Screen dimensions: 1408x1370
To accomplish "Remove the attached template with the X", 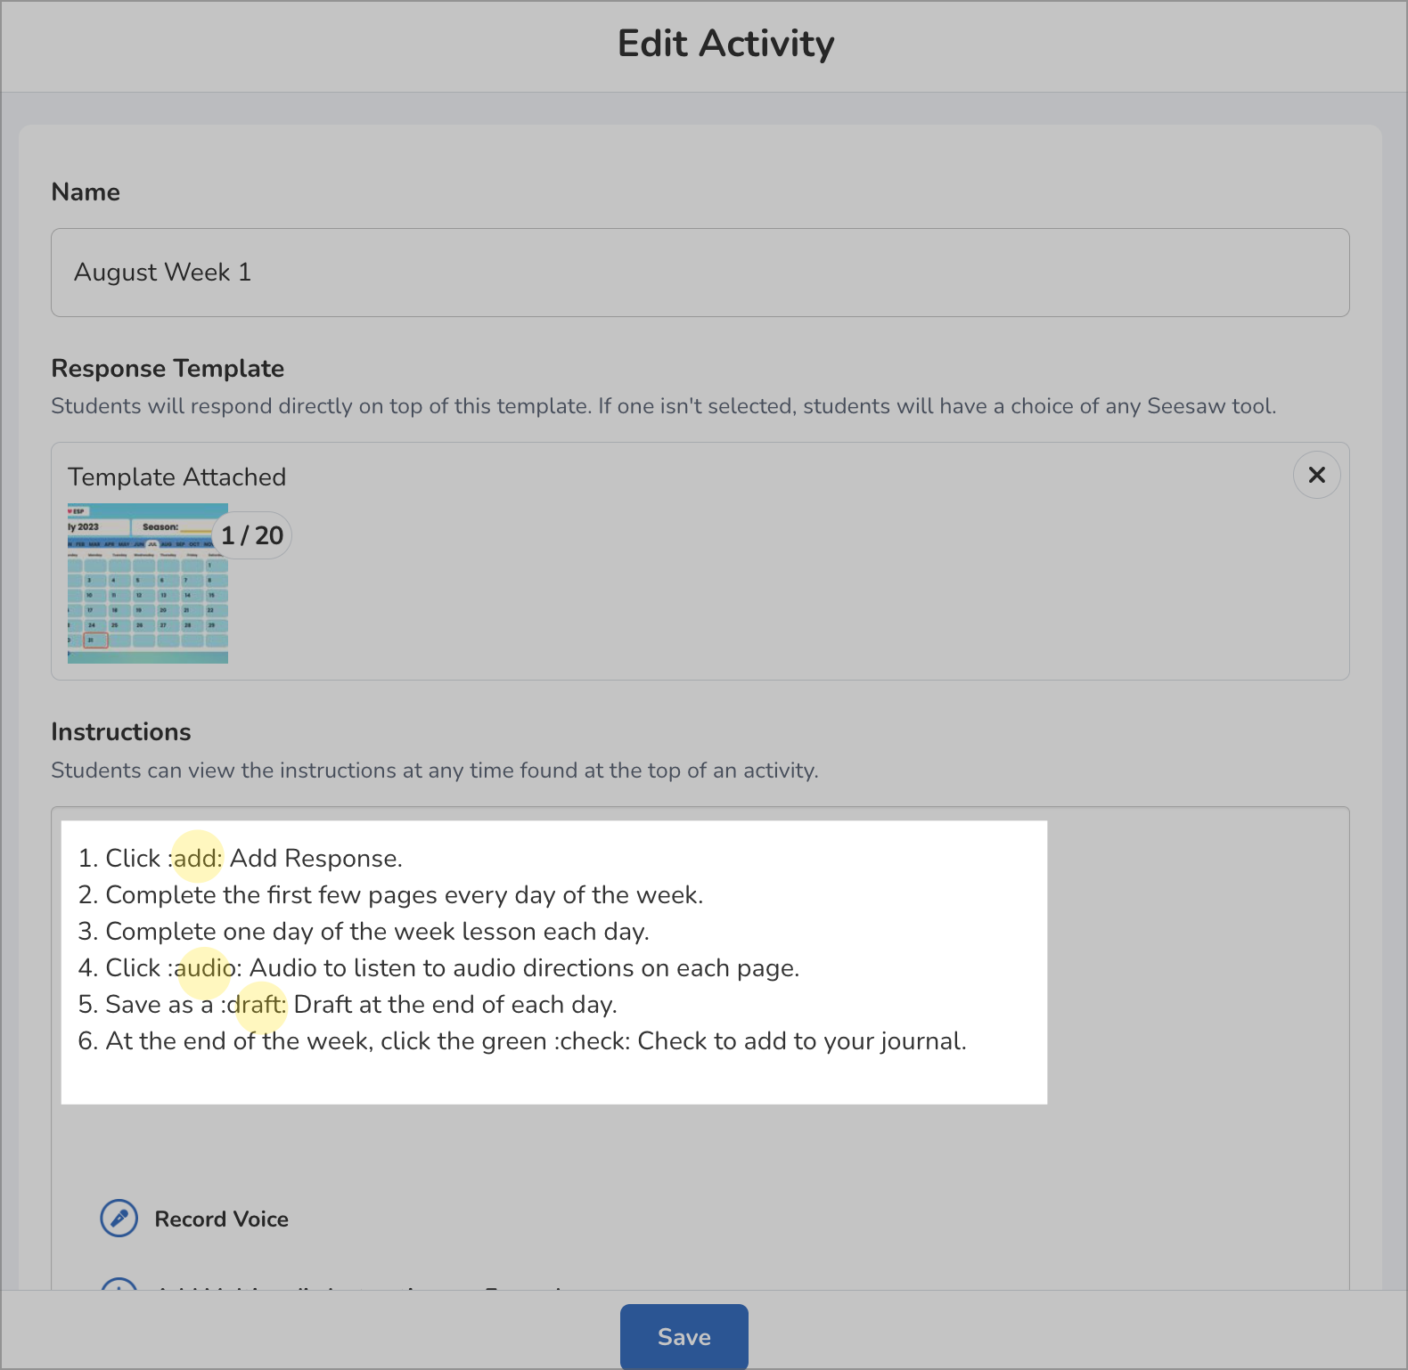I will [1316, 475].
